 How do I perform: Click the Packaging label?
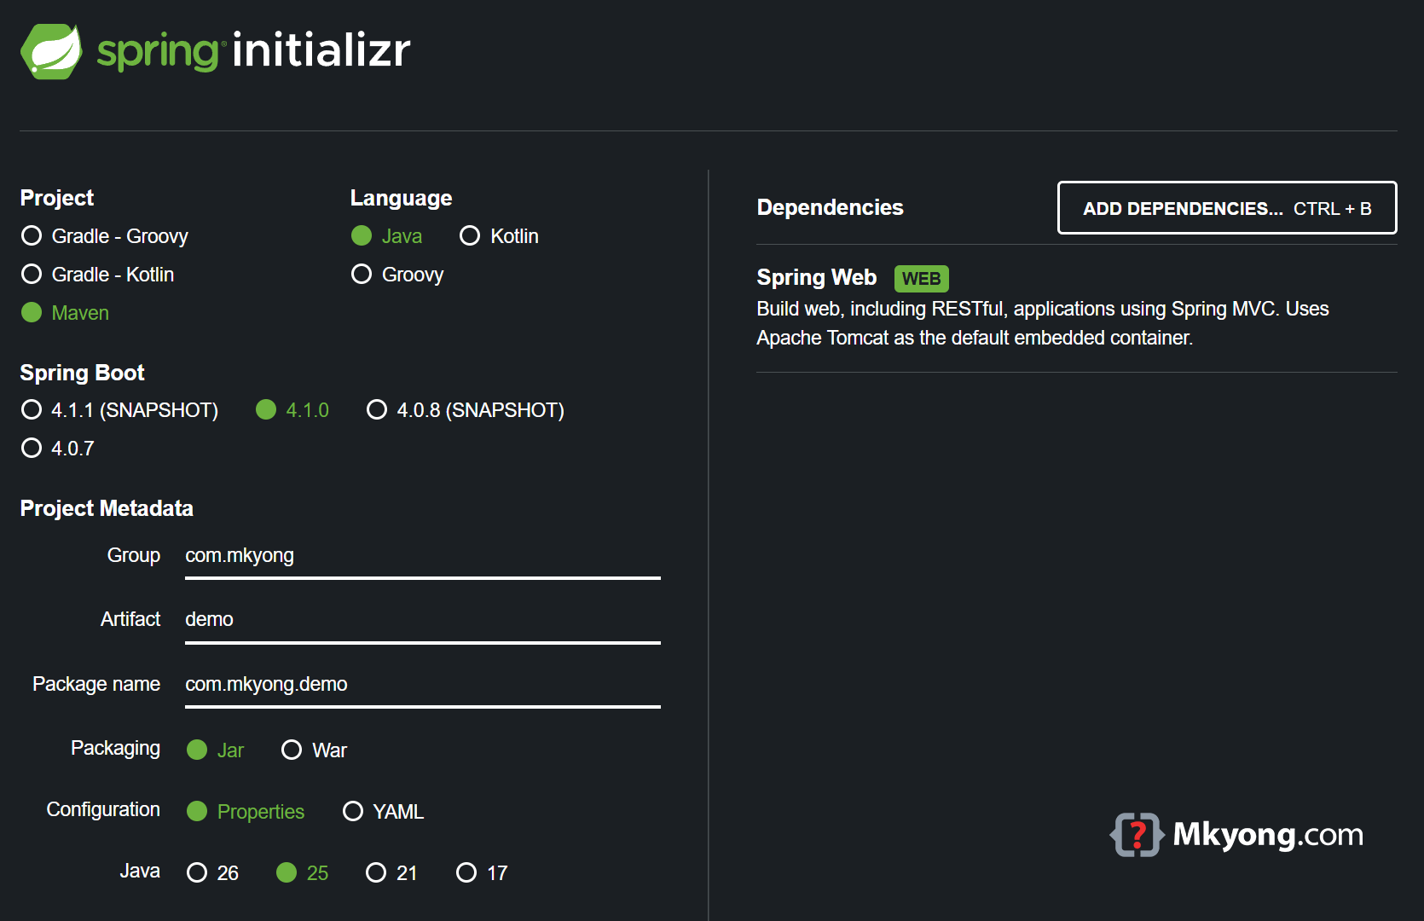point(116,749)
